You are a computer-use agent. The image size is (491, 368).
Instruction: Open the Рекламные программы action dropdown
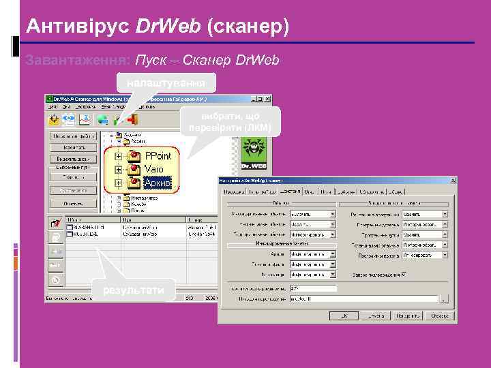pyautogui.click(x=425, y=215)
